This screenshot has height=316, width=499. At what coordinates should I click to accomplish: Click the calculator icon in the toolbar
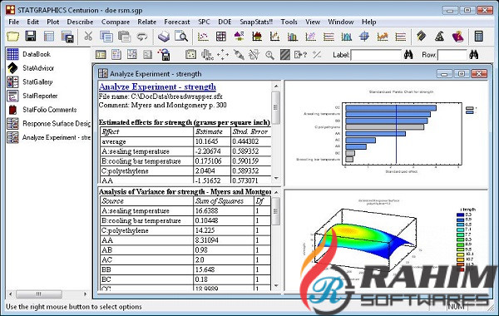click(x=479, y=37)
